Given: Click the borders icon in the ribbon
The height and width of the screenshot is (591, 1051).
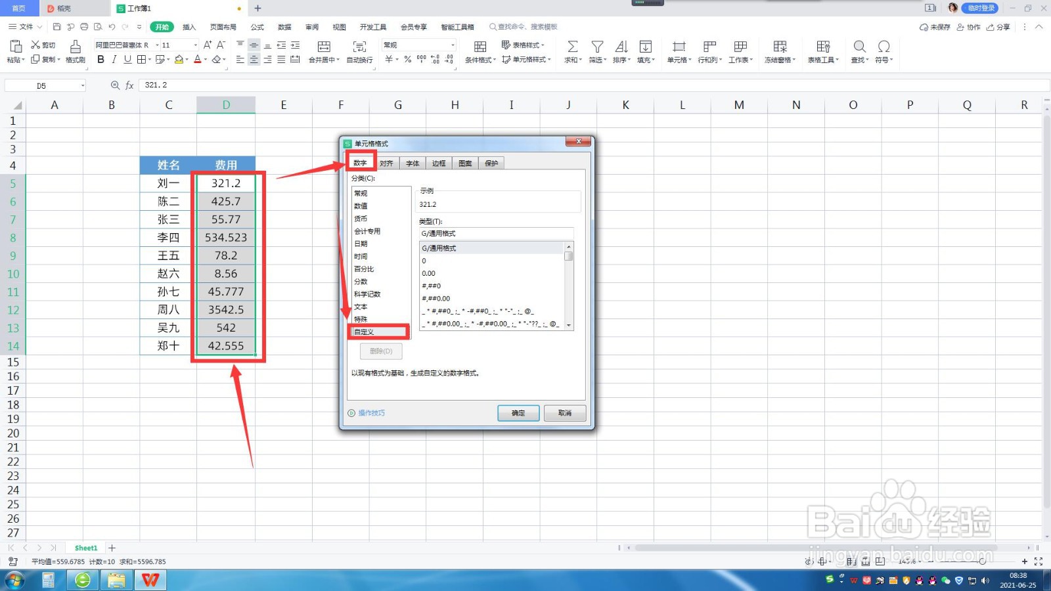Looking at the screenshot, I should click(x=141, y=60).
